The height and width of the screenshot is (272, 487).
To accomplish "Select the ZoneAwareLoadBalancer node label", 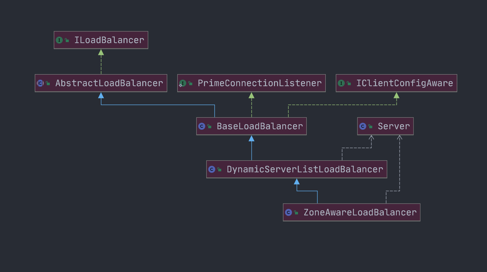I will [360, 212].
